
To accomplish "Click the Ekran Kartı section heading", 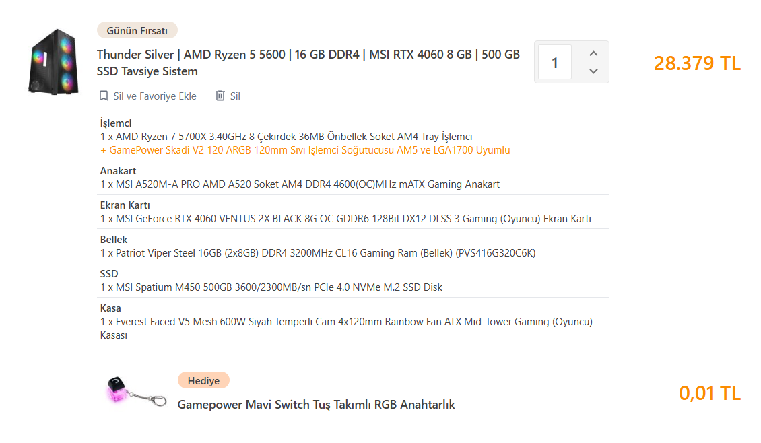I will (x=125, y=205).
